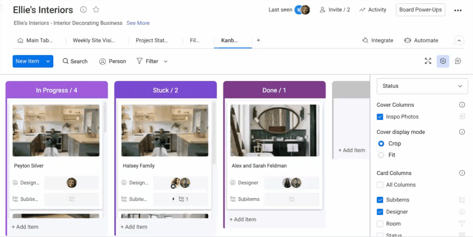Click the file icon beside Inspo Photos
This screenshot has height=237, width=473.
[x=462, y=117]
